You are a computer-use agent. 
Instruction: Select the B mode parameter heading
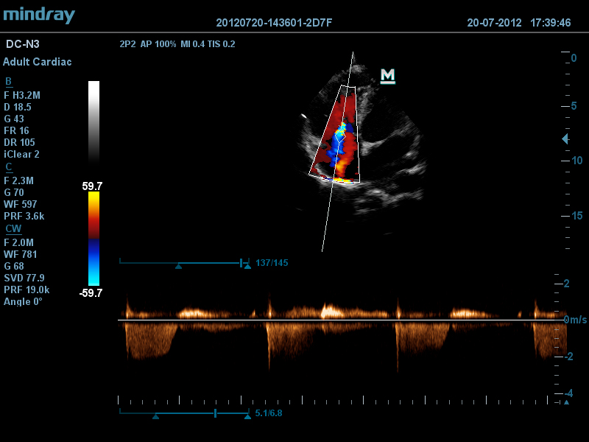pyautogui.click(x=8, y=82)
